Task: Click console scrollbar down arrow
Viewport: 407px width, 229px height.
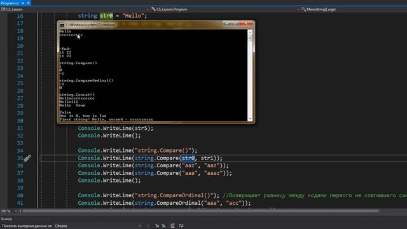Action: tap(250, 119)
